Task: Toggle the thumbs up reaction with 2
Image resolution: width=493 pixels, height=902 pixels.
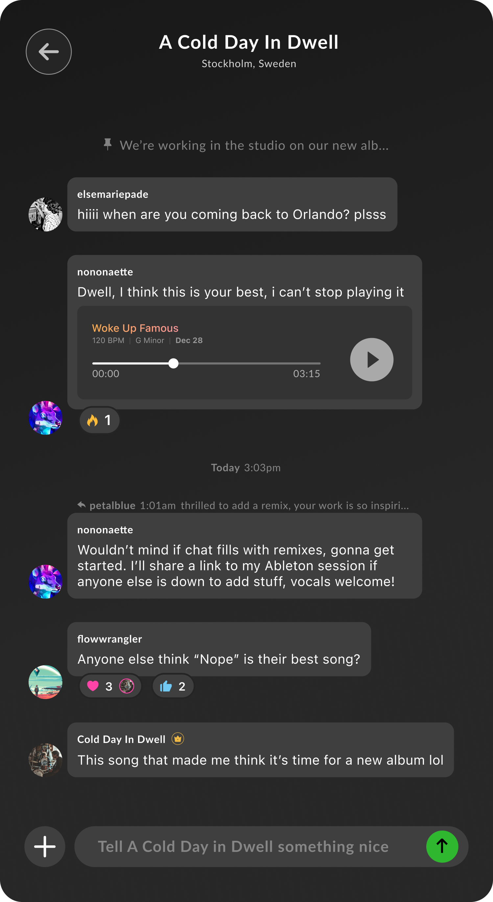Action: pyautogui.click(x=173, y=686)
